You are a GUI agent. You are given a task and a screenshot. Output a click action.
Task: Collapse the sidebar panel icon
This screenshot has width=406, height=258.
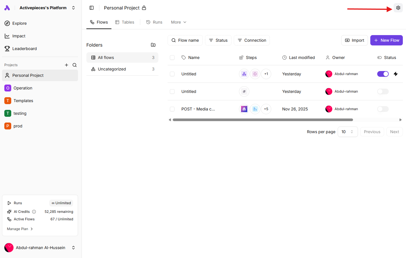[92, 8]
